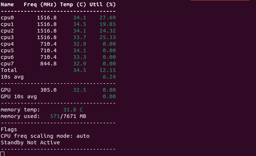Viewport: 256px width, 156px height.
Task: Click the Standby Not Active text
Action: pyautogui.click(x=30, y=142)
